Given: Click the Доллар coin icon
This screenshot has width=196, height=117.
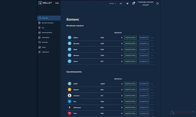Looking at the screenshot, I should click(70, 43).
